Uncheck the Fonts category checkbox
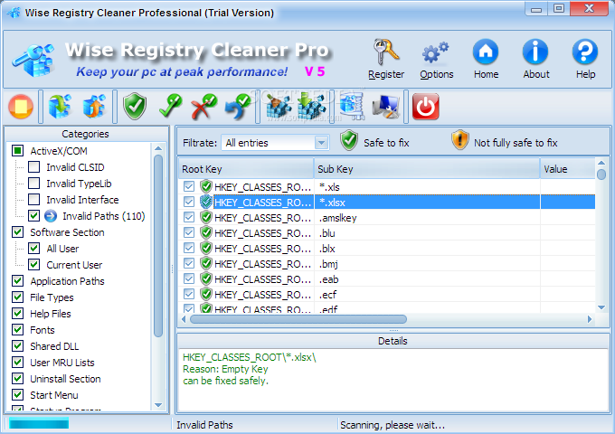Viewport: 615px width, 434px height. 18,330
